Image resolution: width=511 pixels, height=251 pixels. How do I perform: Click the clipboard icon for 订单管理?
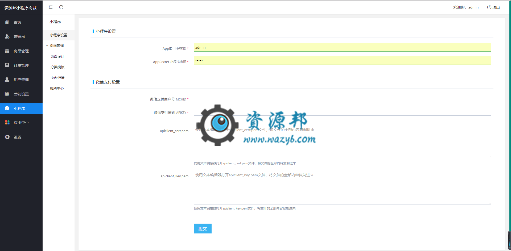click(7, 65)
